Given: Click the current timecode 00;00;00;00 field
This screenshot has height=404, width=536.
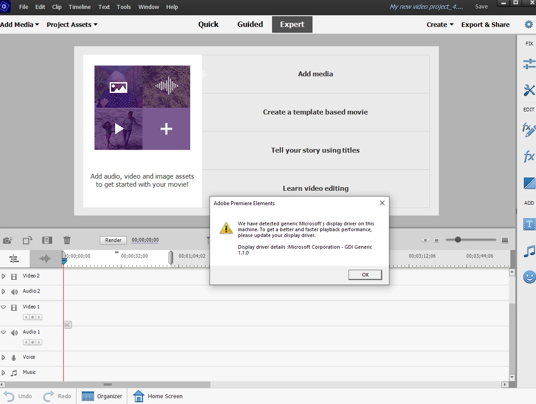Looking at the screenshot, I should pyautogui.click(x=145, y=240).
